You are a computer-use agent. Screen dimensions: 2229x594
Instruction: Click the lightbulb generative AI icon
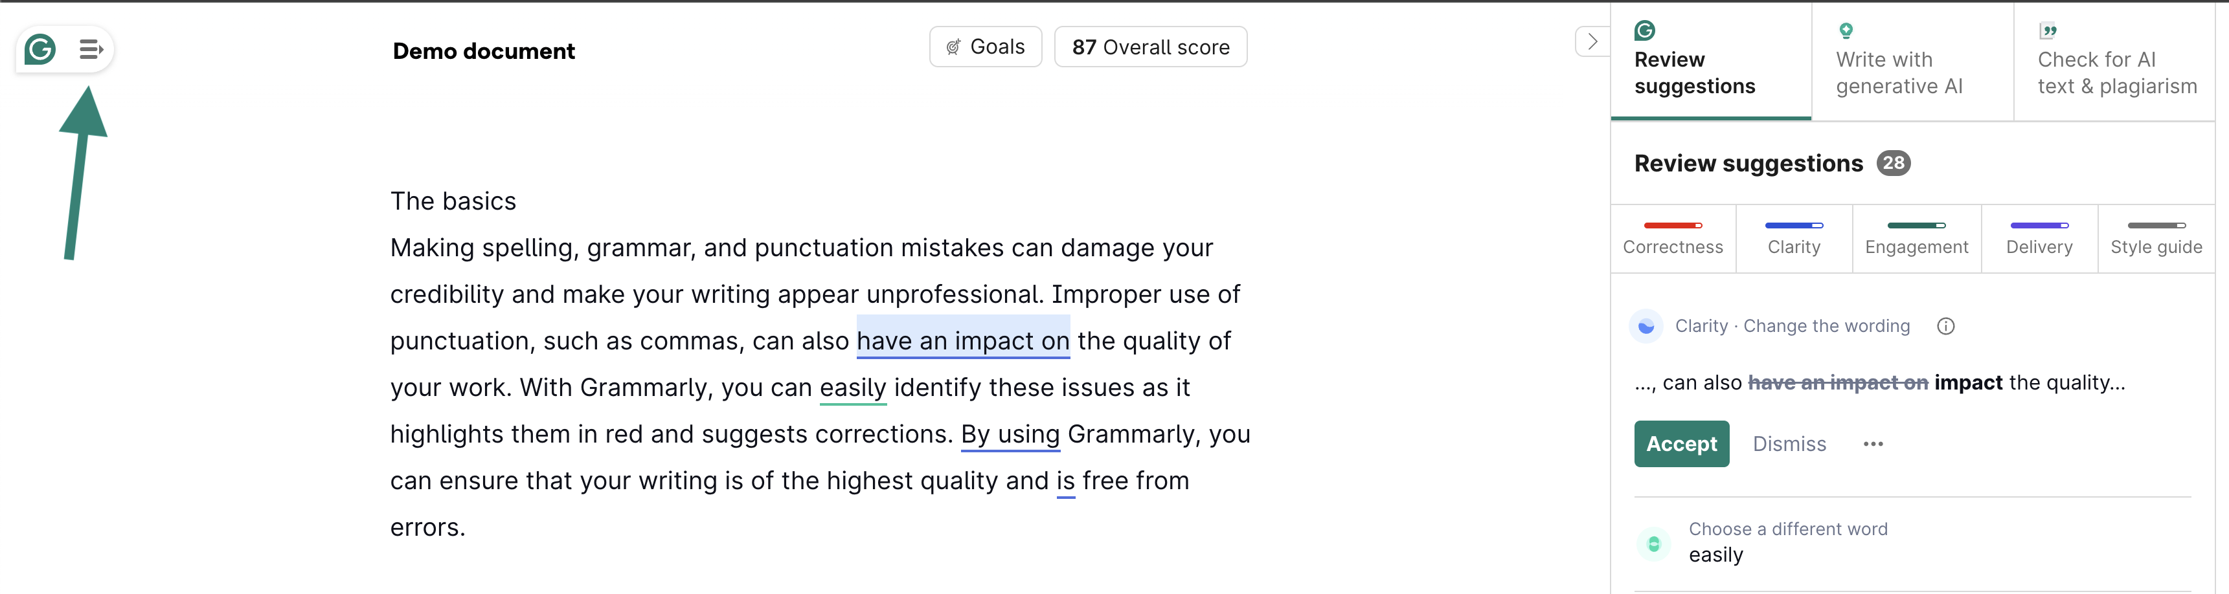click(1846, 31)
